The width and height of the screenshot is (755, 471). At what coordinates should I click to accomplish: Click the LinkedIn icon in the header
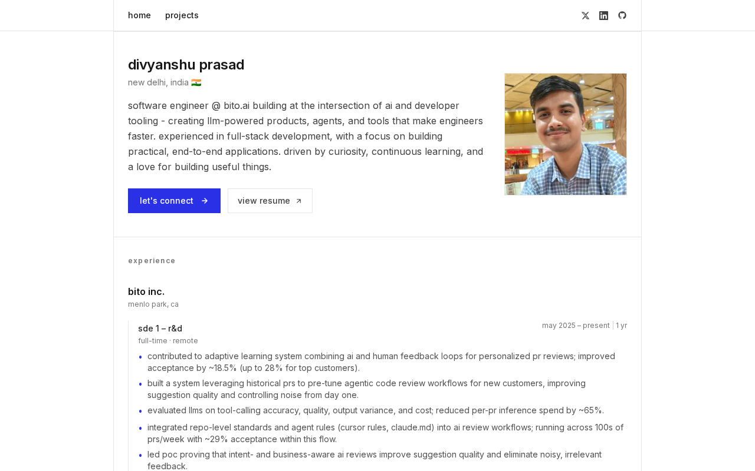pyautogui.click(x=603, y=16)
